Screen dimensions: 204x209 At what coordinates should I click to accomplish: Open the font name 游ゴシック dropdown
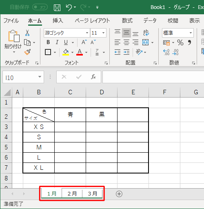tap(87, 33)
